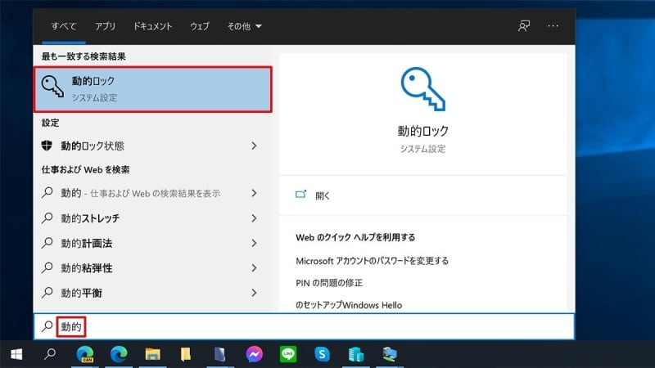
Task: Click the key icon of 動的ロック result
Action: click(x=52, y=87)
